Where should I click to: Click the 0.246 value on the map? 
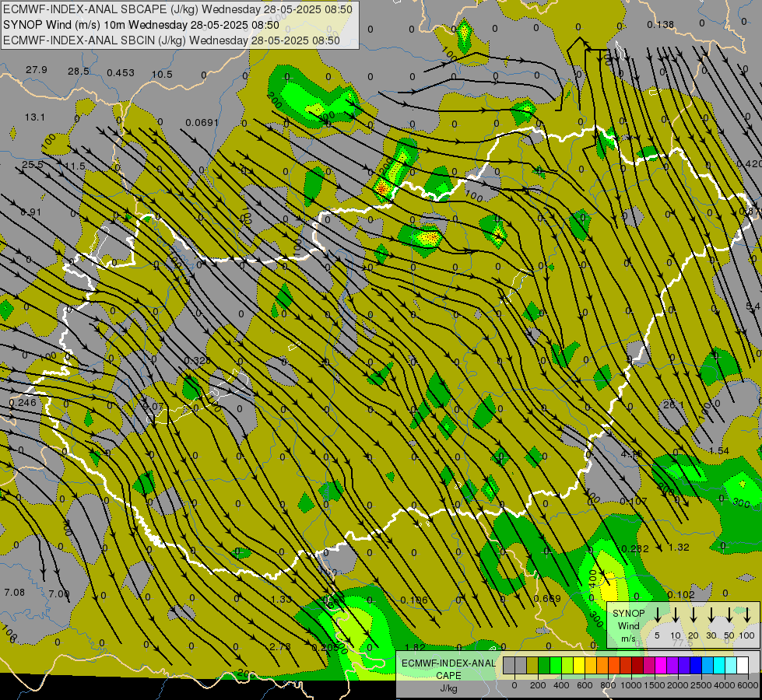23,403
